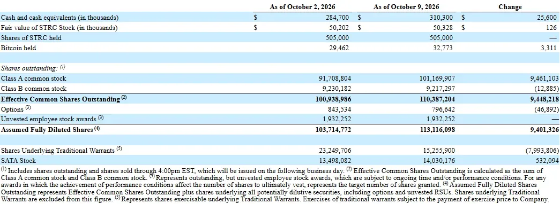Click the 'Effective Common Shares Outstanding' label
This screenshot has width=560, height=204.
[61, 99]
